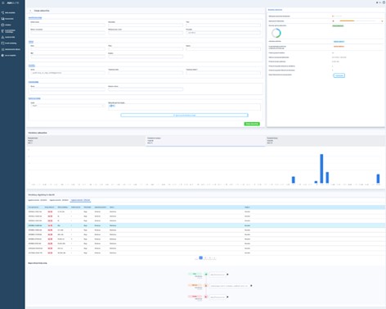Select the orange status icon in the timeline

pyautogui.click(x=206, y=285)
